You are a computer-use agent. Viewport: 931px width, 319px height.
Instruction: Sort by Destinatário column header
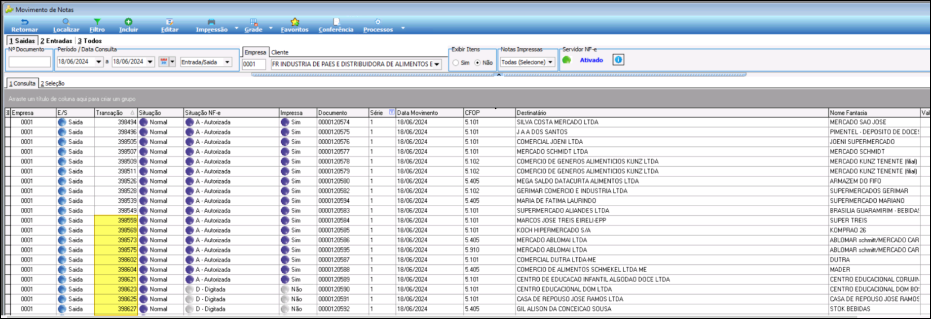coord(672,113)
